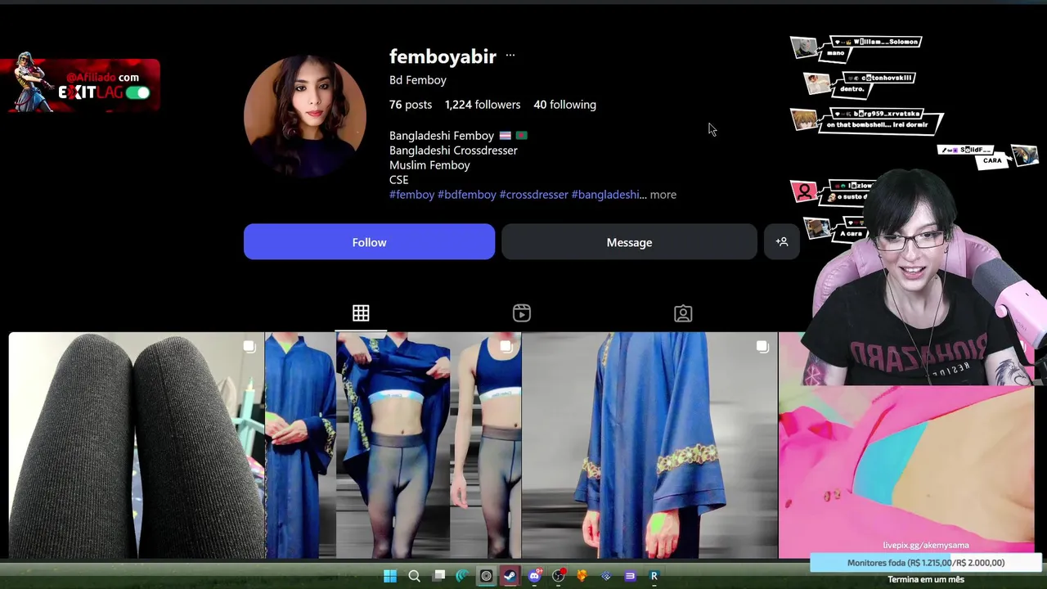The width and height of the screenshot is (1047, 589).
Task: Open OBS Studio from the taskbar
Action: 558,576
